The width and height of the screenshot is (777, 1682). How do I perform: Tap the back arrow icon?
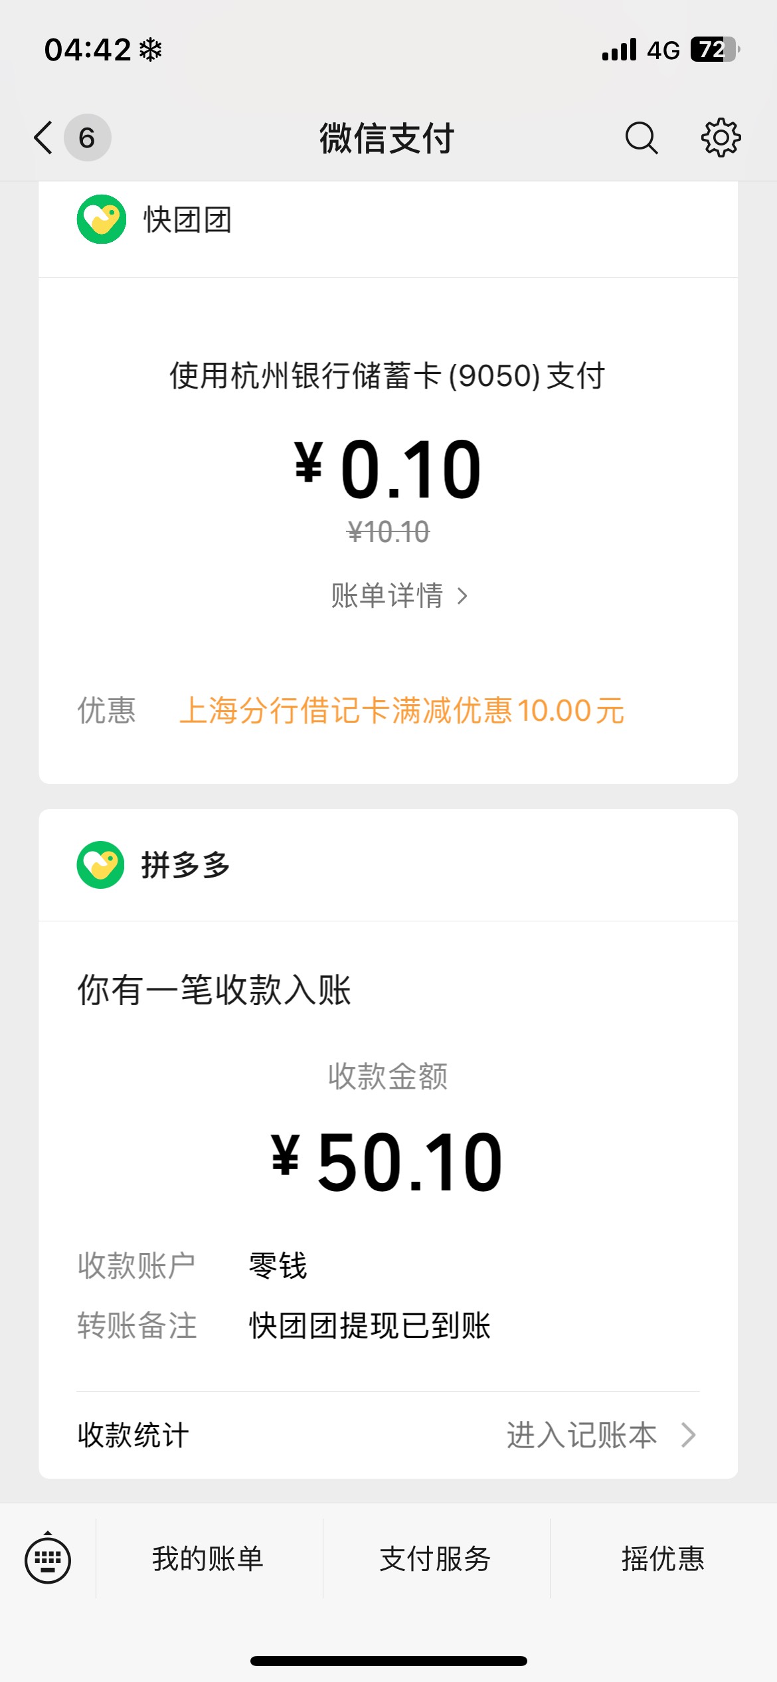point(44,138)
